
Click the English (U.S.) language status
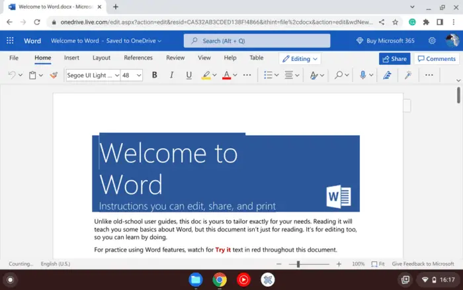pyautogui.click(x=56, y=264)
